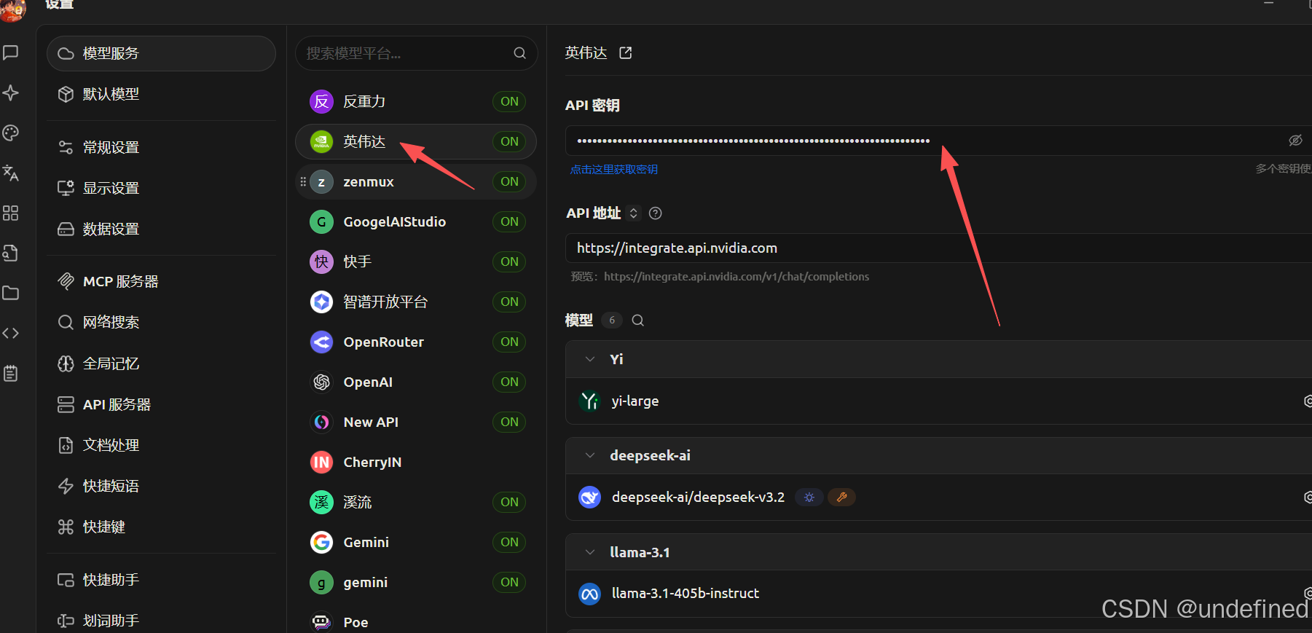Toggle the ON badge for 反重力

coord(509,101)
